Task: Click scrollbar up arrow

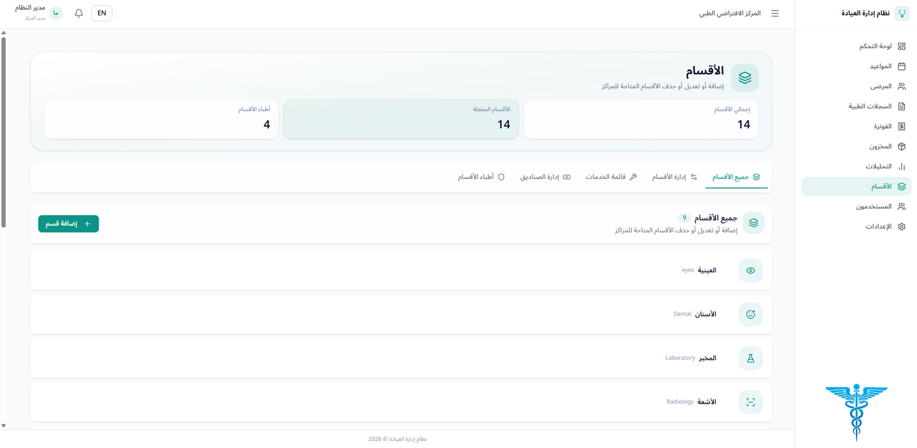Action: coord(3,33)
